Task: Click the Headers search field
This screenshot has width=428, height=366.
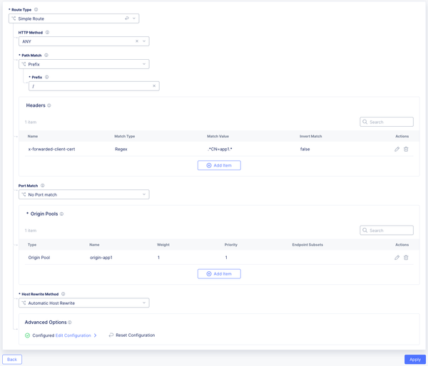Action: click(389, 122)
